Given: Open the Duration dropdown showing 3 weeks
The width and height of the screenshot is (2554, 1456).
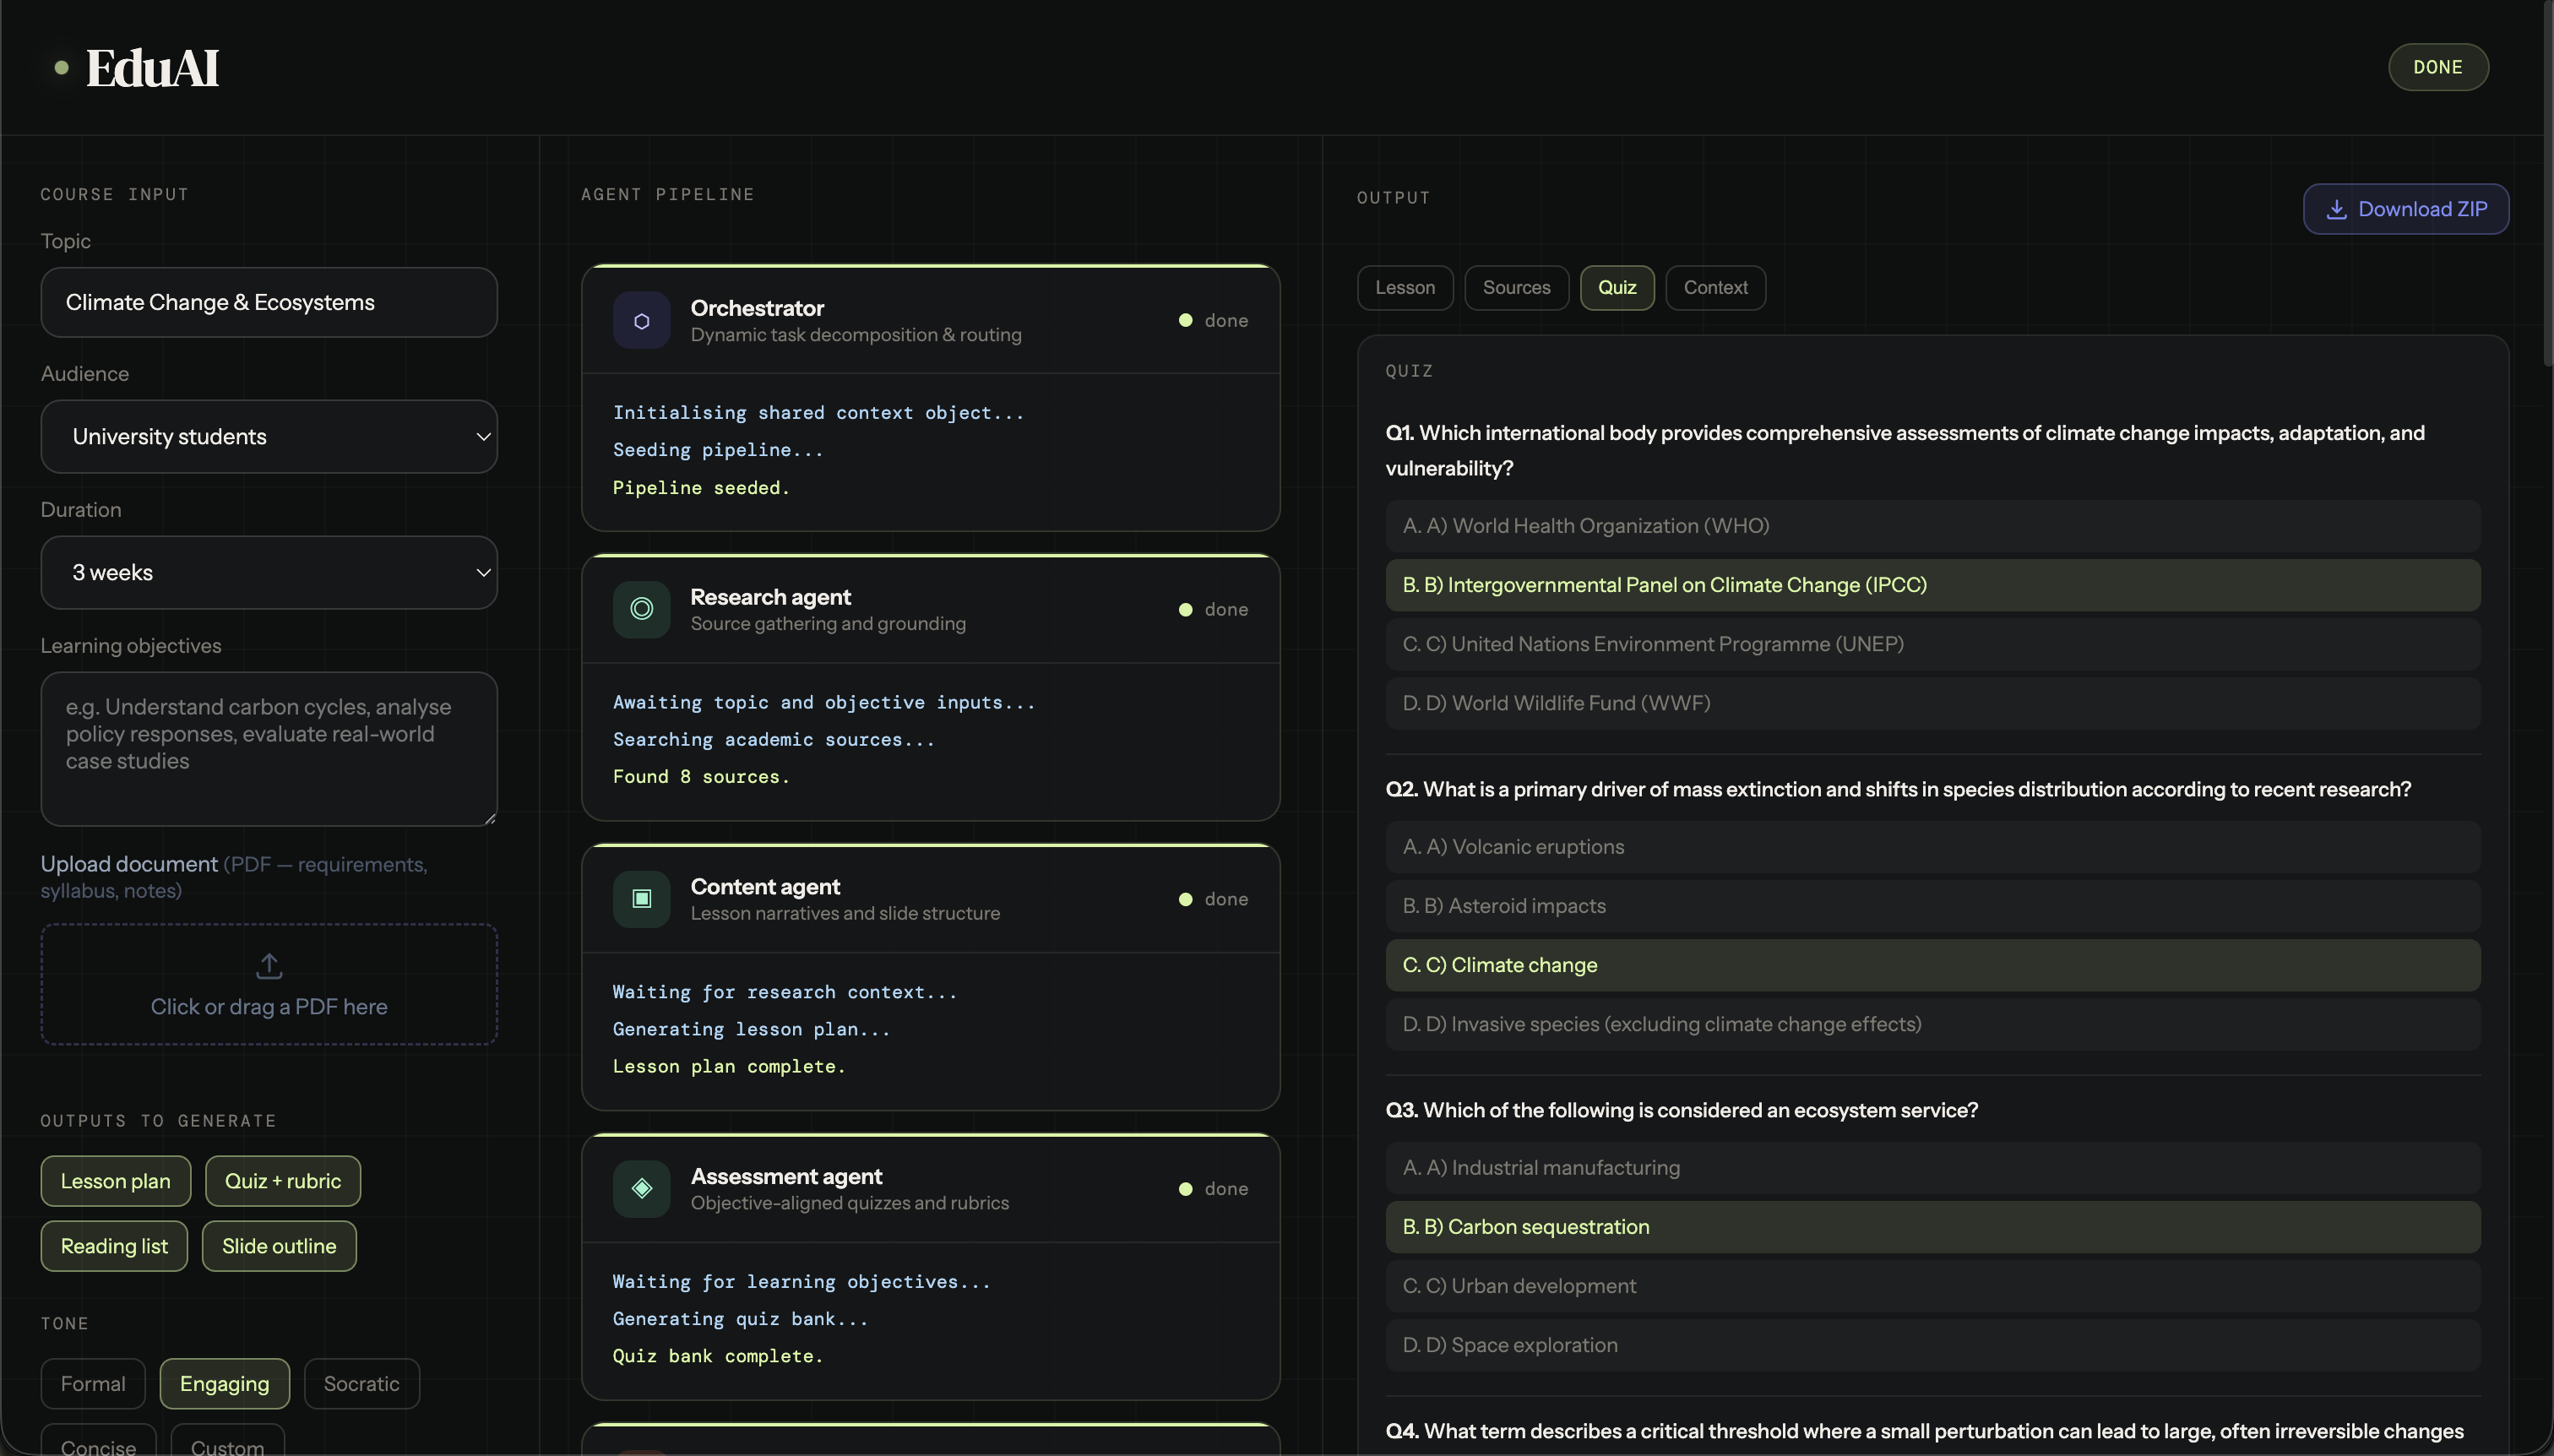Looking at the screenshot, I should point(269,573).
